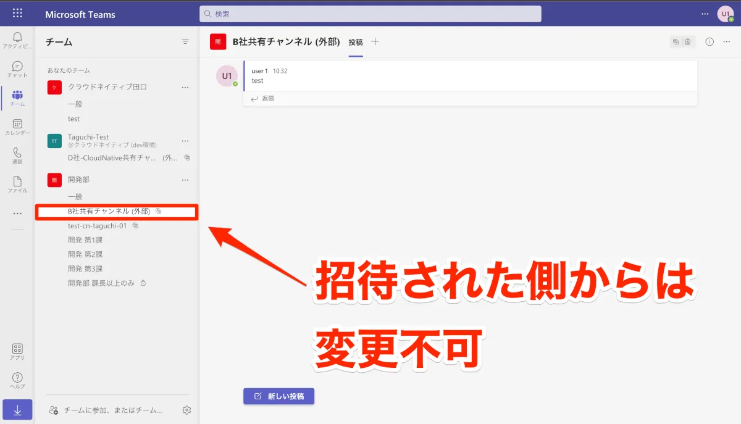
Task: Open the U1 profile avatar menu
Action: (725, 14)
